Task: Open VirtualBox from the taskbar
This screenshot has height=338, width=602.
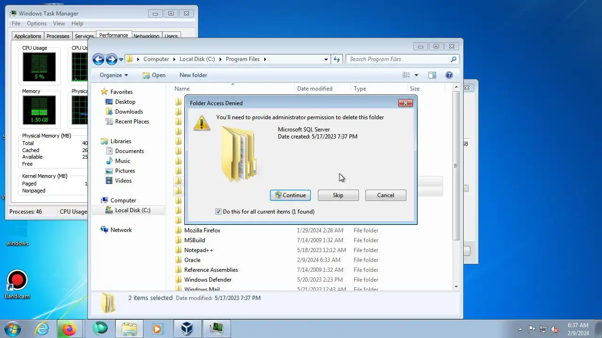Action: point(187,329)
